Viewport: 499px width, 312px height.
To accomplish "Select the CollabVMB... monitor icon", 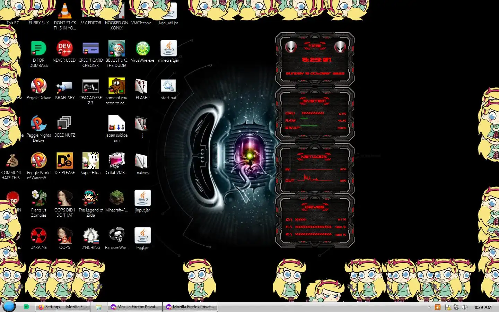I will click(116, 164).
